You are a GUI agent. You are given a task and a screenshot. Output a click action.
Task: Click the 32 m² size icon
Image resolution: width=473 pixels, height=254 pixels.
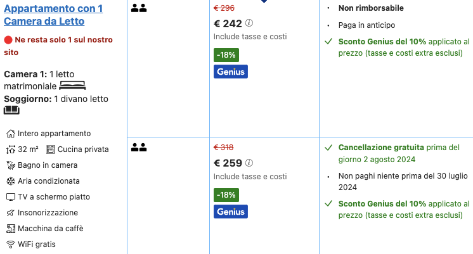tap(10, 149)
